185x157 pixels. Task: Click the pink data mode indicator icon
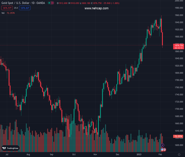(x=53, y=3)
